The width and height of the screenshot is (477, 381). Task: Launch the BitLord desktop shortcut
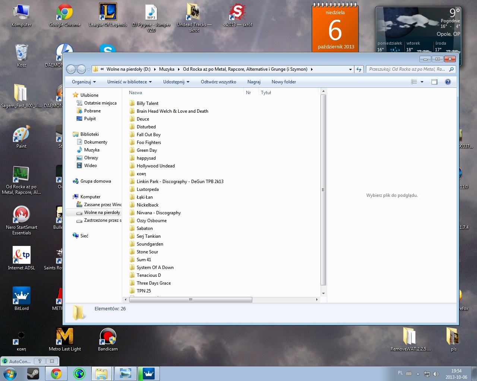point(21,299)
